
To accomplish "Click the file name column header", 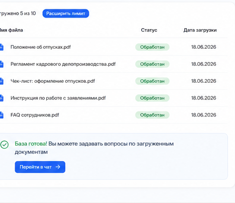I will click(x=11, y=30).
